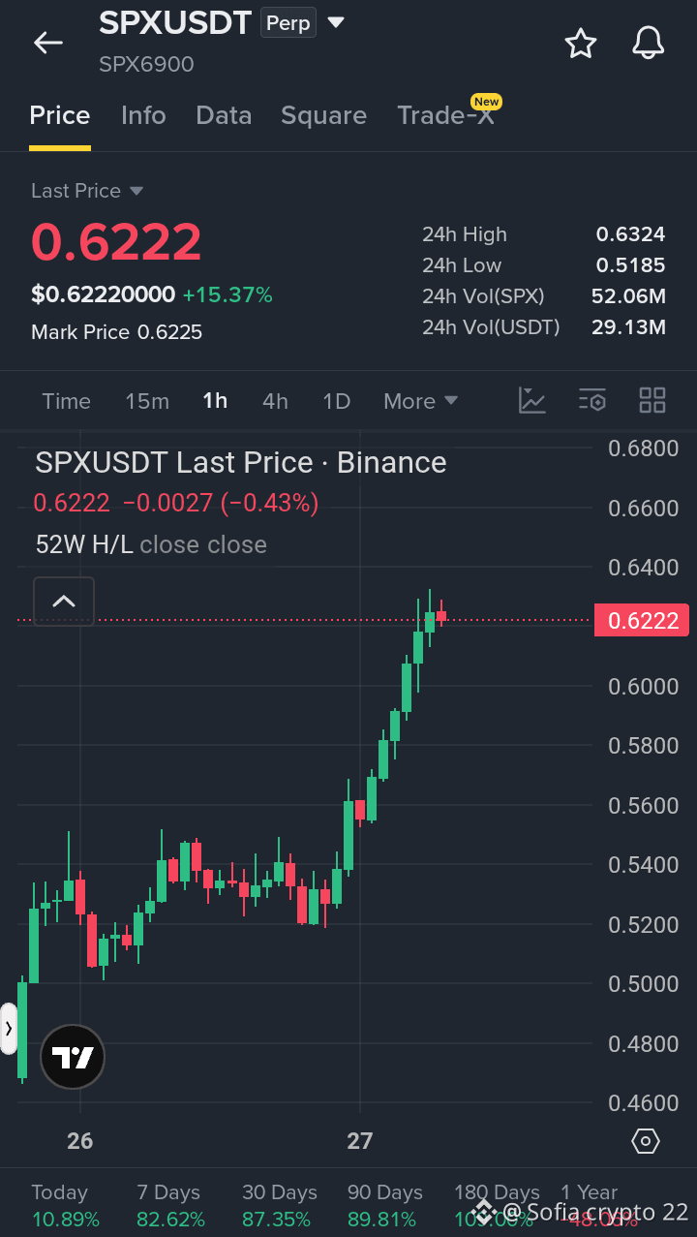Collapse the chart legend with up chevron
The width and height of the screenshot is (697, 1237).
tap(64, 601)
